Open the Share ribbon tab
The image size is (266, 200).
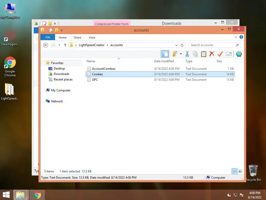[x=77, y=37]
